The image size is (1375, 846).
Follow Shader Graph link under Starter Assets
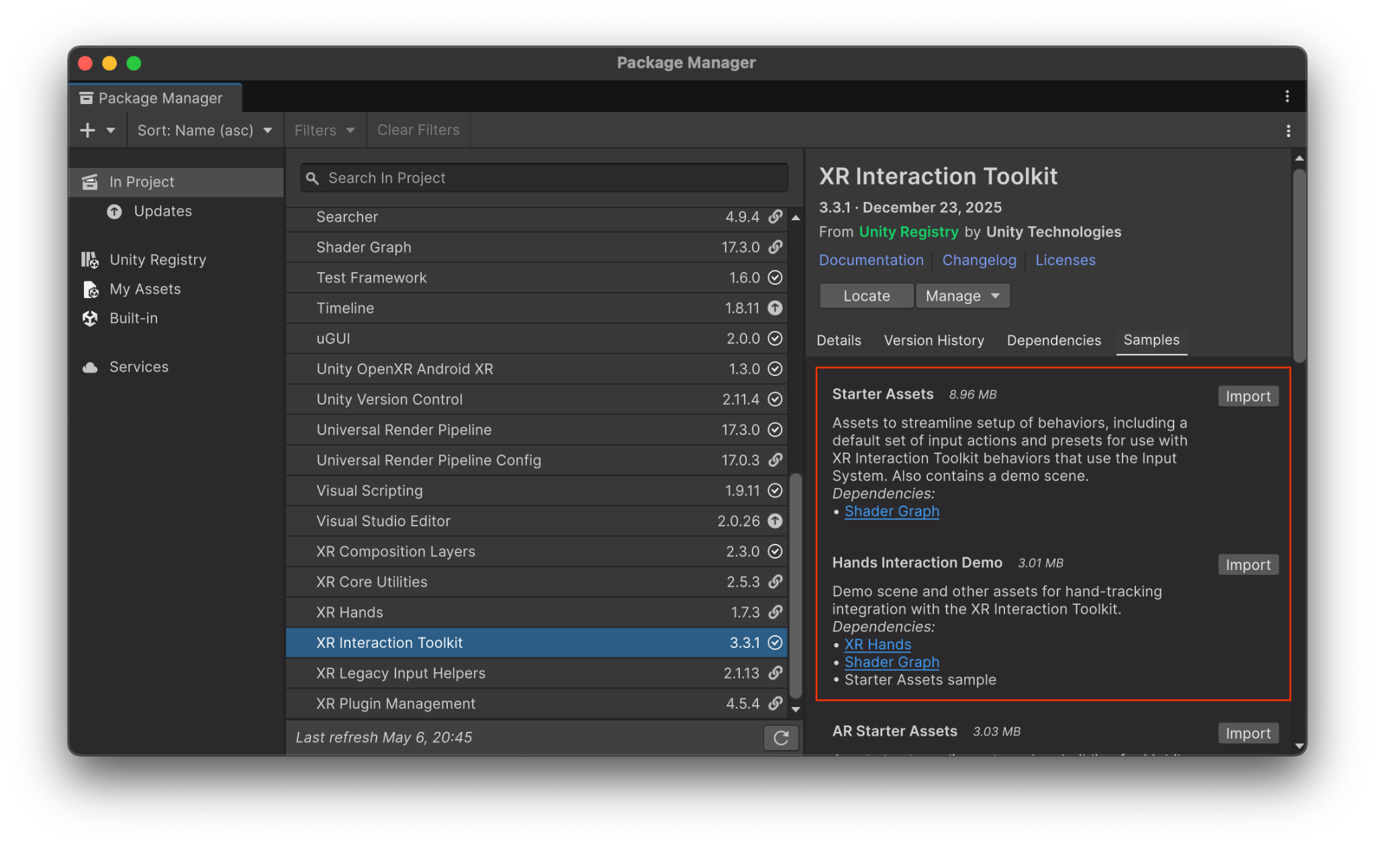click(892, 512)
